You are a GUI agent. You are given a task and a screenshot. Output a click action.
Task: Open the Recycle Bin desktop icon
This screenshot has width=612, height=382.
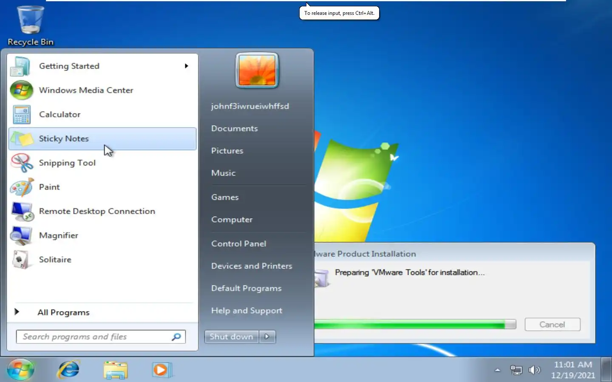[x=30, y=25]
